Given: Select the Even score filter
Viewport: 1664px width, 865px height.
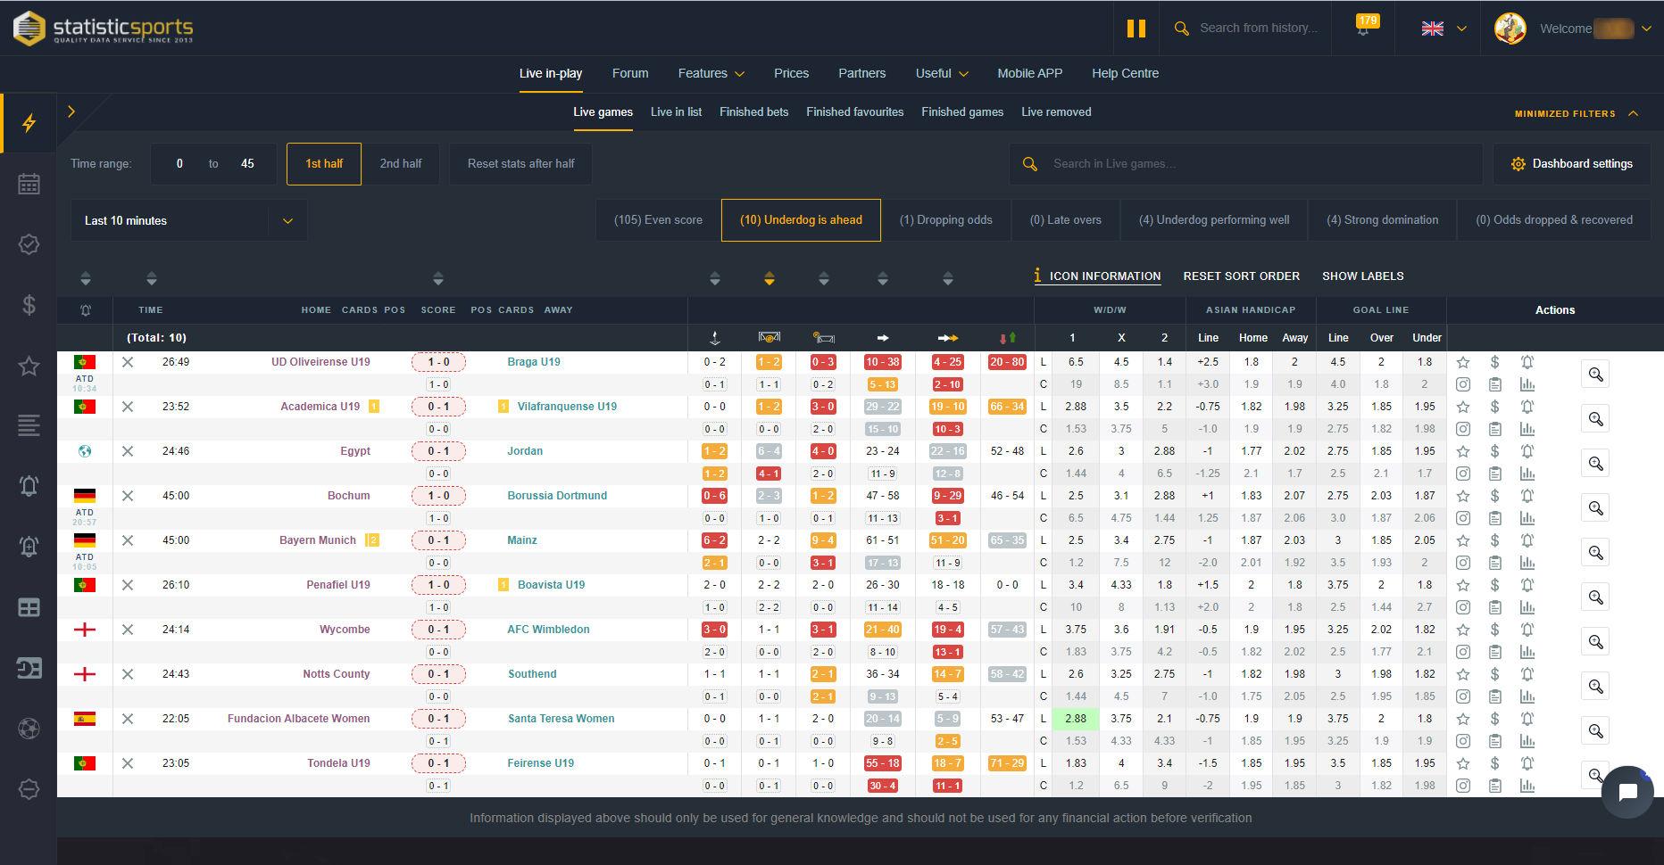Looking at the screenshot, I should tap(658, 220).
